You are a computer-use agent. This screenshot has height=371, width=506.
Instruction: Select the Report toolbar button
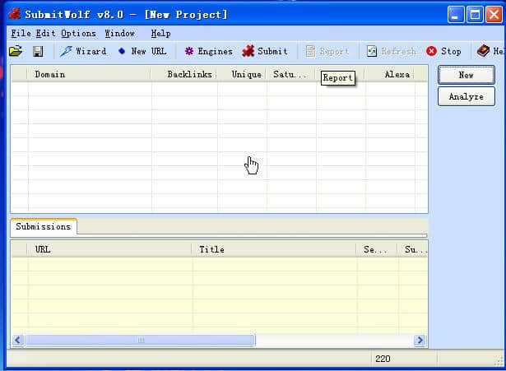[327, 51]
